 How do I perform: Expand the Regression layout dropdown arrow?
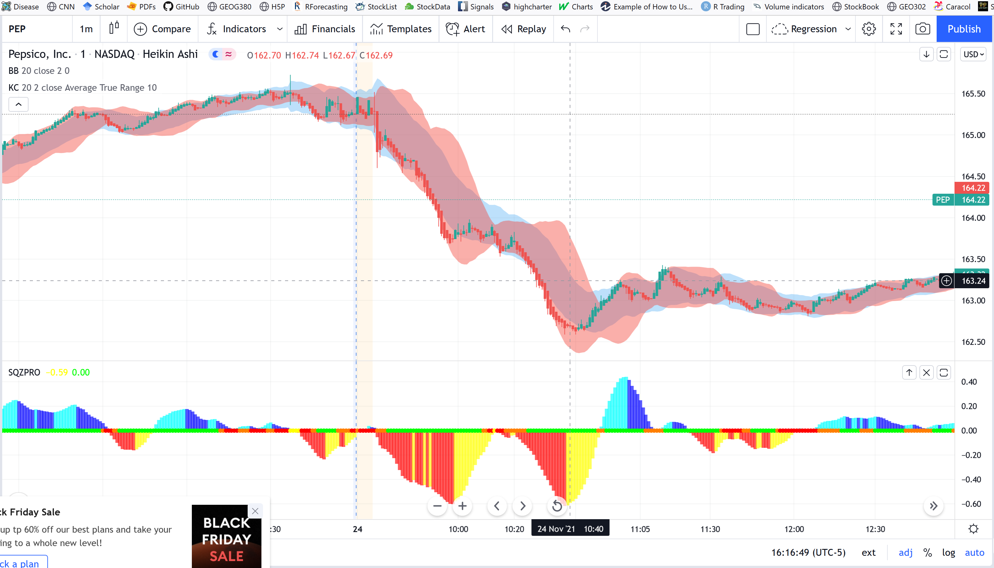tap(848, 29)
